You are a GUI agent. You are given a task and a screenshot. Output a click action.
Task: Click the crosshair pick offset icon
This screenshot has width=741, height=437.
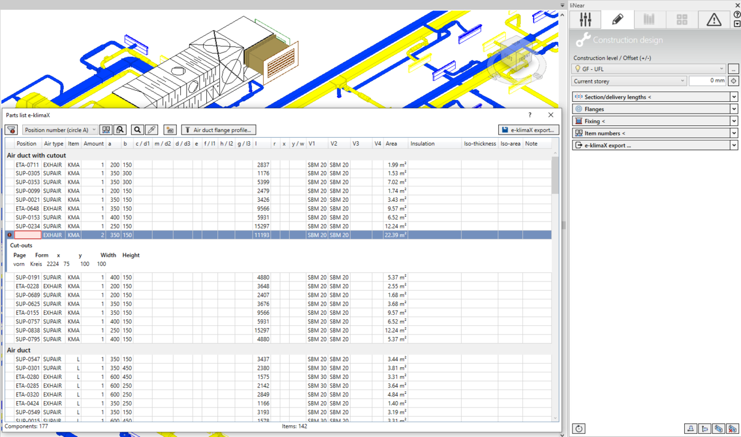[x=734, y=81]
